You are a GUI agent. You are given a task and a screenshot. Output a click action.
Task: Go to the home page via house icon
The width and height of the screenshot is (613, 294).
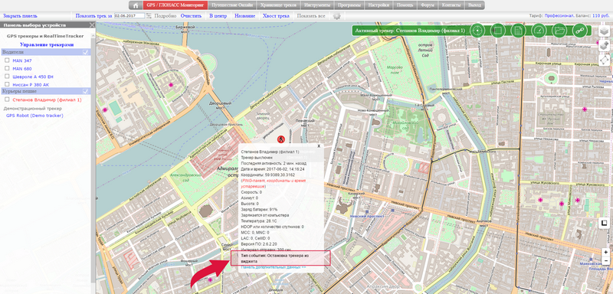tap(136, 5)
